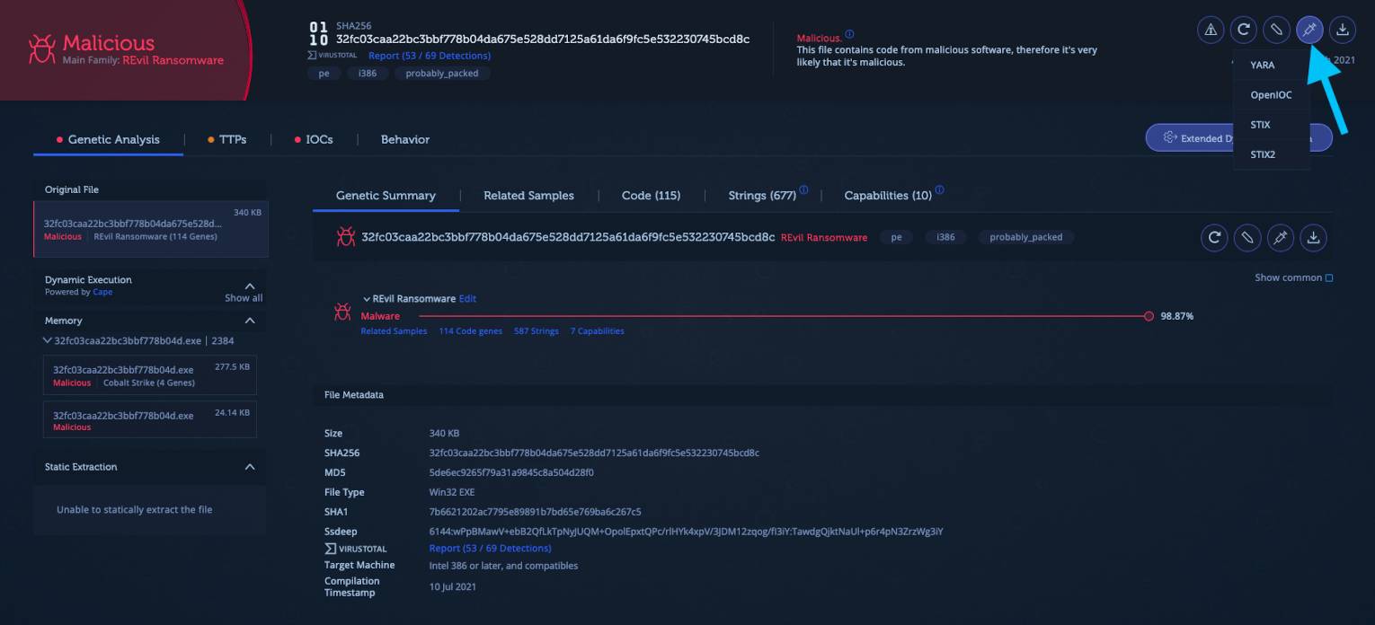Click the 98.87% similarity bar end marker
The image size is (1375, 625).
pos(1149,316)
